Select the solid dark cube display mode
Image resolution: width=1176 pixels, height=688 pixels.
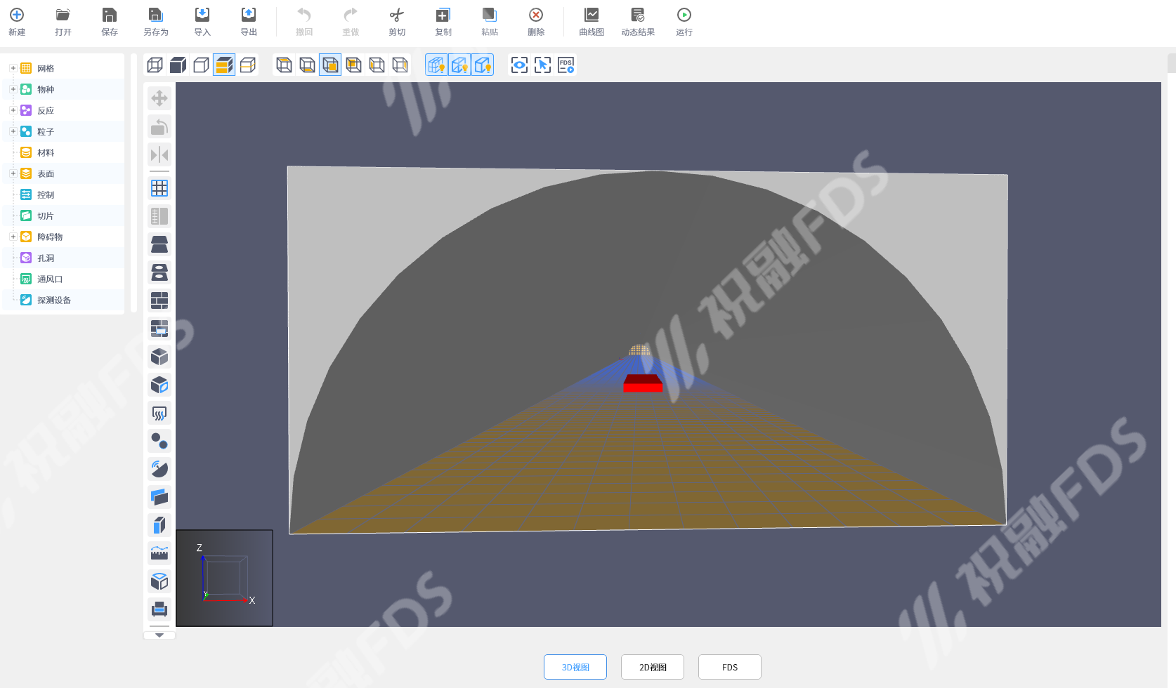178,65
